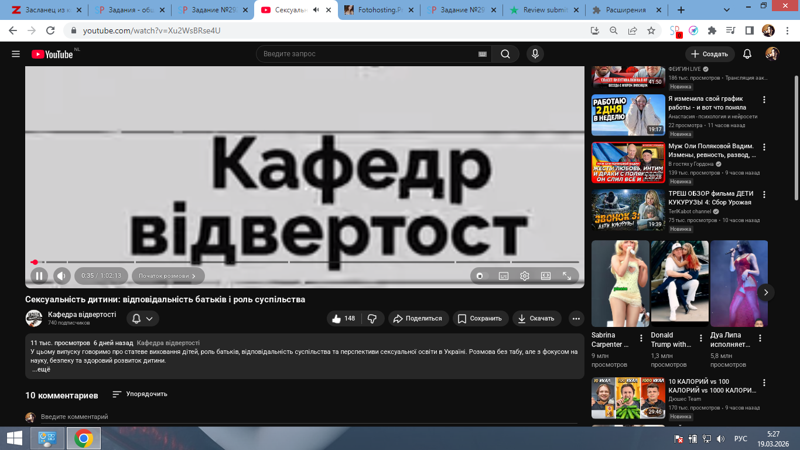Open the three-dot menu beside 'Скачать'
The width and height of the screenshot is (800, 450).
point(577,319)
